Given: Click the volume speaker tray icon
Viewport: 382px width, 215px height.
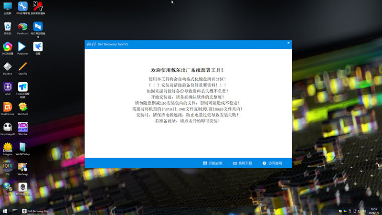Looking at the screenshot, I should [x=364, y=211].
